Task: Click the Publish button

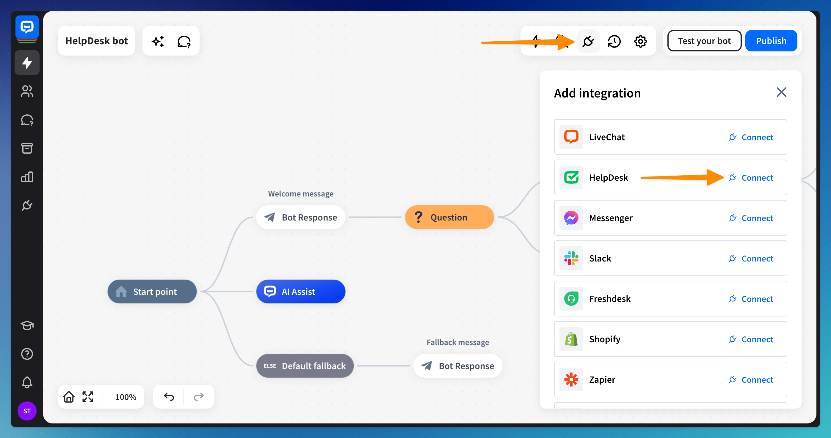Action: (771, 41)
